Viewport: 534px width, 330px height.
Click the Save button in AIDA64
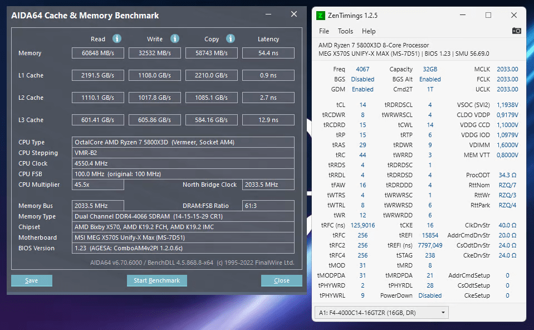pos(32,280)
